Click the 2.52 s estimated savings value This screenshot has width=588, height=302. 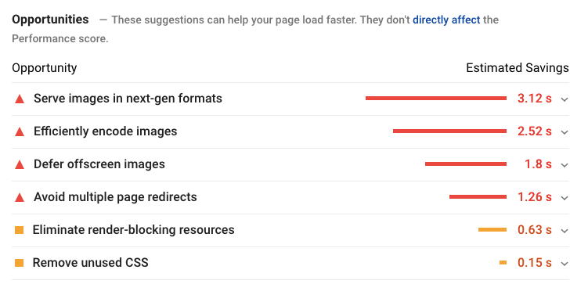[535, 131]
